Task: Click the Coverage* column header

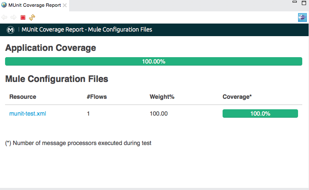Action: (x=237, y=97)
